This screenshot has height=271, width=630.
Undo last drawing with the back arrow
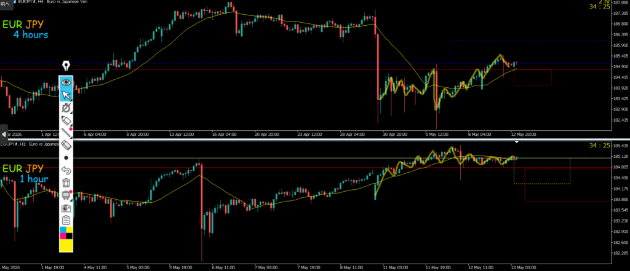point(66,170)
